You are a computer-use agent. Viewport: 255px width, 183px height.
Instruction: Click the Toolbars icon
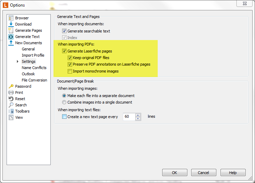pos(11,111)
